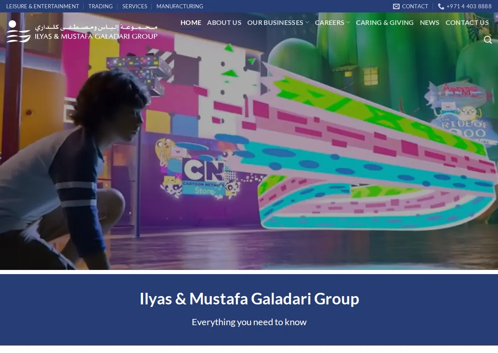Open the CONTACT US menu item

click(467, 22)
